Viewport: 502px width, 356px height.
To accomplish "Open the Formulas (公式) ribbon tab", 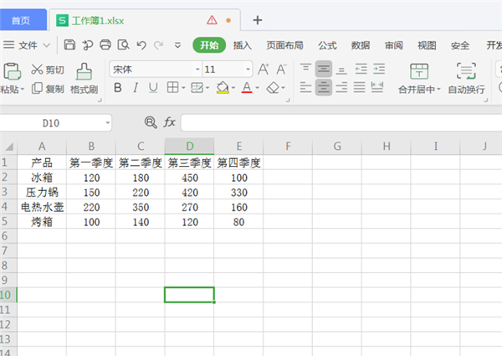I will (x=327, y=45).
